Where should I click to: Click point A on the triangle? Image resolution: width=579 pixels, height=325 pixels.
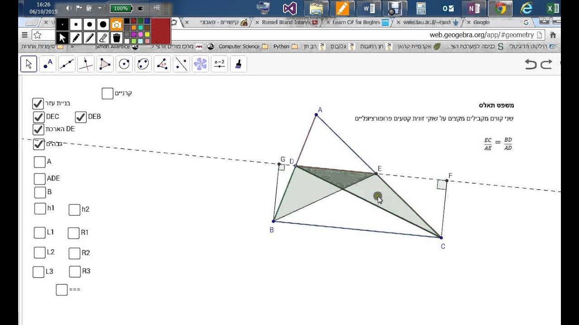(316, 115)
